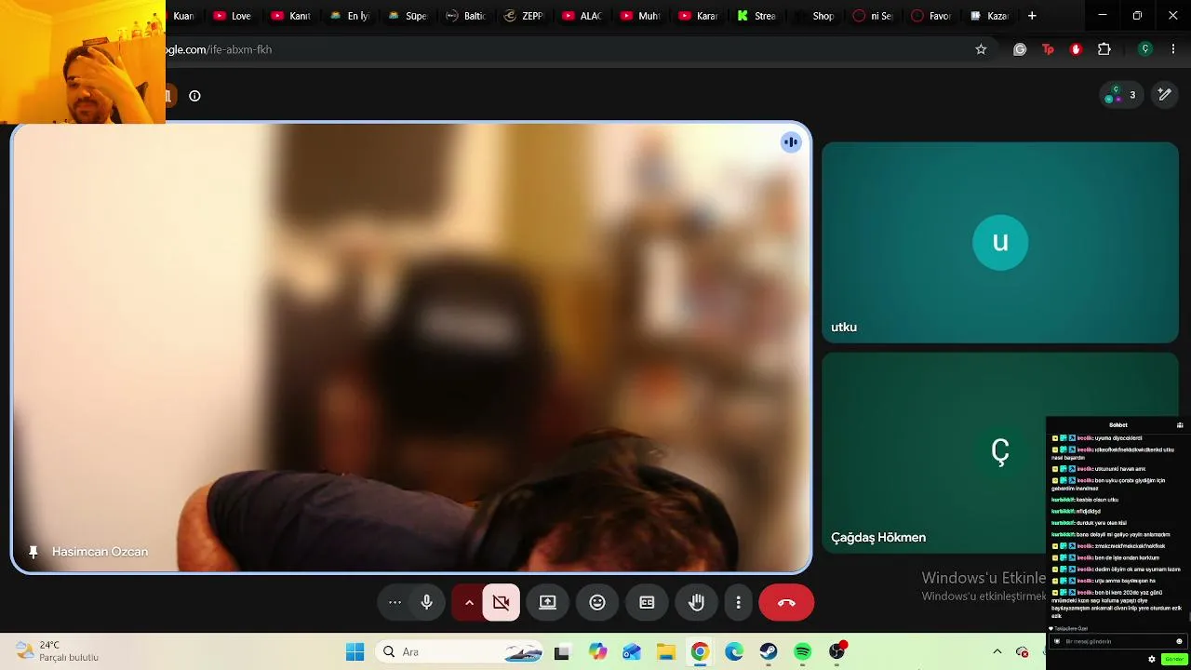Image resolution: width=1191 pixels, height=670 pixels.
Task: Open the Grammarly extension icon
Action: pos(1020,49)
